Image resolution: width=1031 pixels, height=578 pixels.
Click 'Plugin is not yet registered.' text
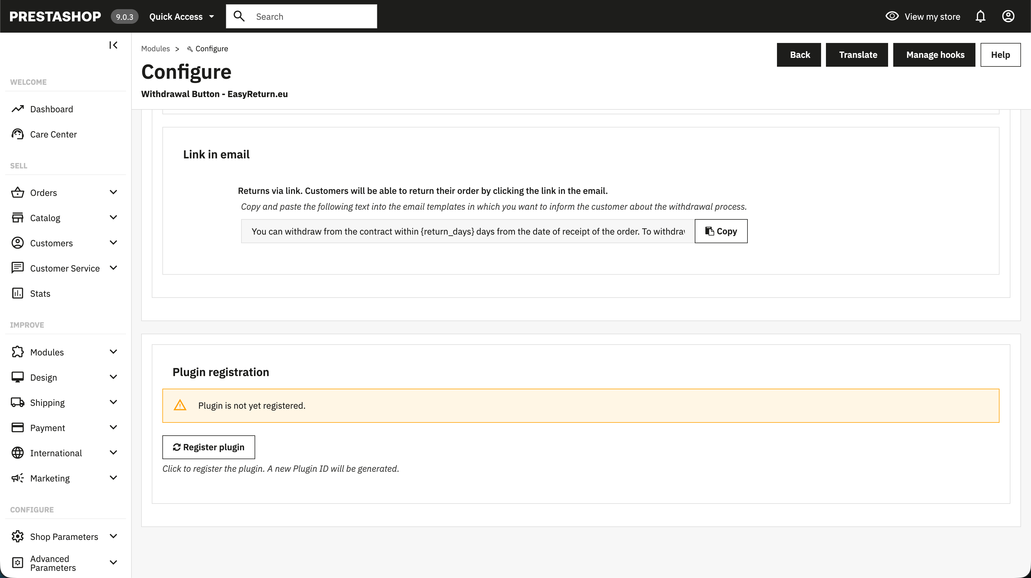click(x=252, y=406)
